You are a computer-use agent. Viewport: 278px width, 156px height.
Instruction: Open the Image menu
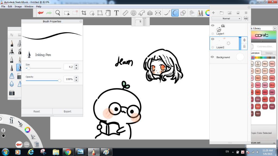point(18,6)
